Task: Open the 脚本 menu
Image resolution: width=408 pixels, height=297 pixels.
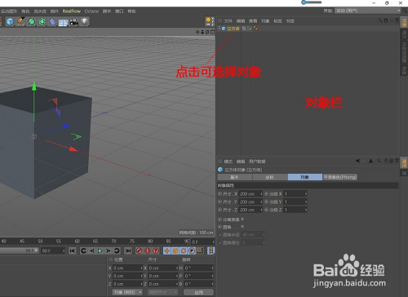Action: 107,11
